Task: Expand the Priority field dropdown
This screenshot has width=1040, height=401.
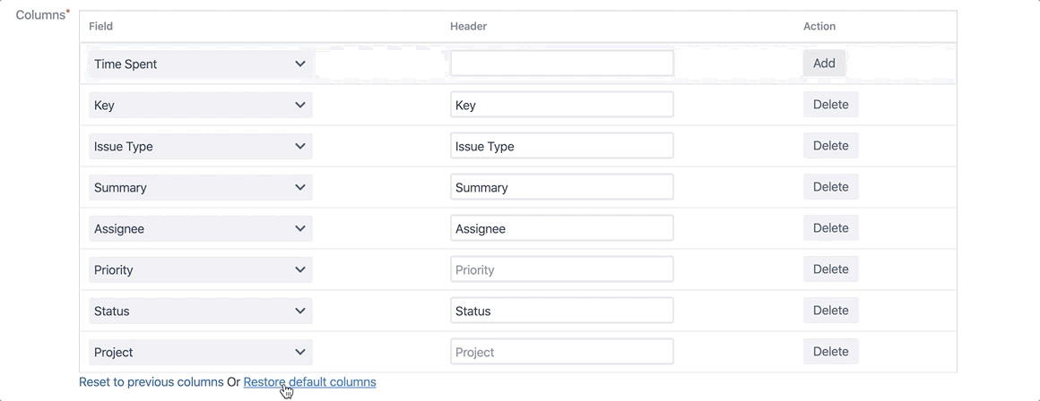Action: [200, 269]
